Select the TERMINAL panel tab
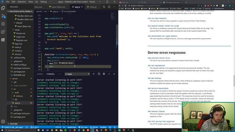 point(50,74)
